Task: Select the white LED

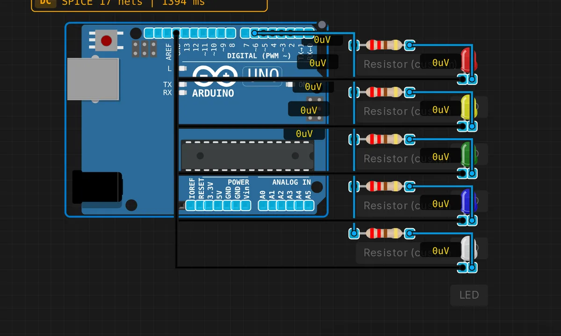Action: pyautogui.click(x=468, y=249)
